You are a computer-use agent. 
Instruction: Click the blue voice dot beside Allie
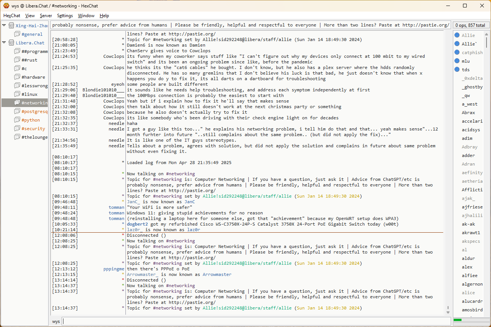click(x=457, y=35)
